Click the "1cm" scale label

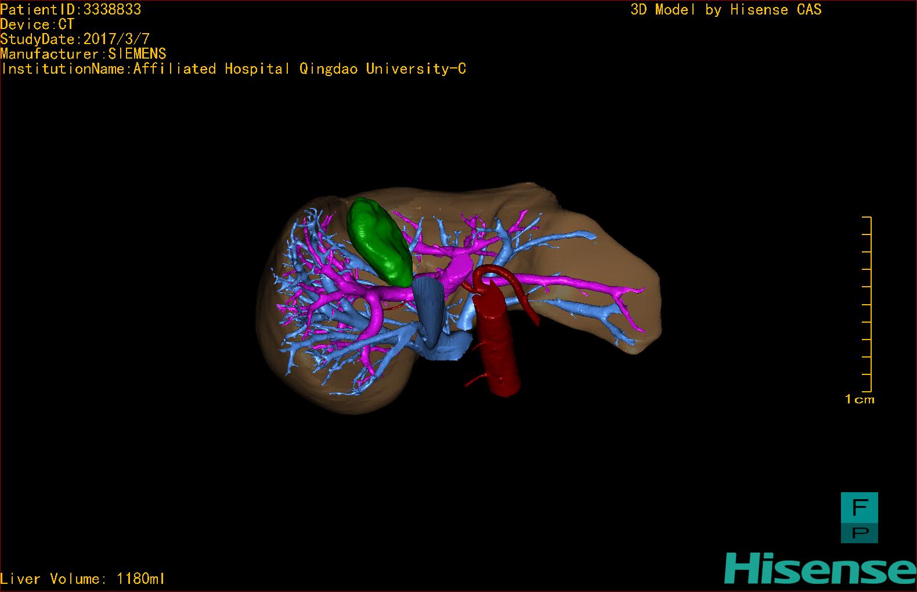[x=860, y=399]
